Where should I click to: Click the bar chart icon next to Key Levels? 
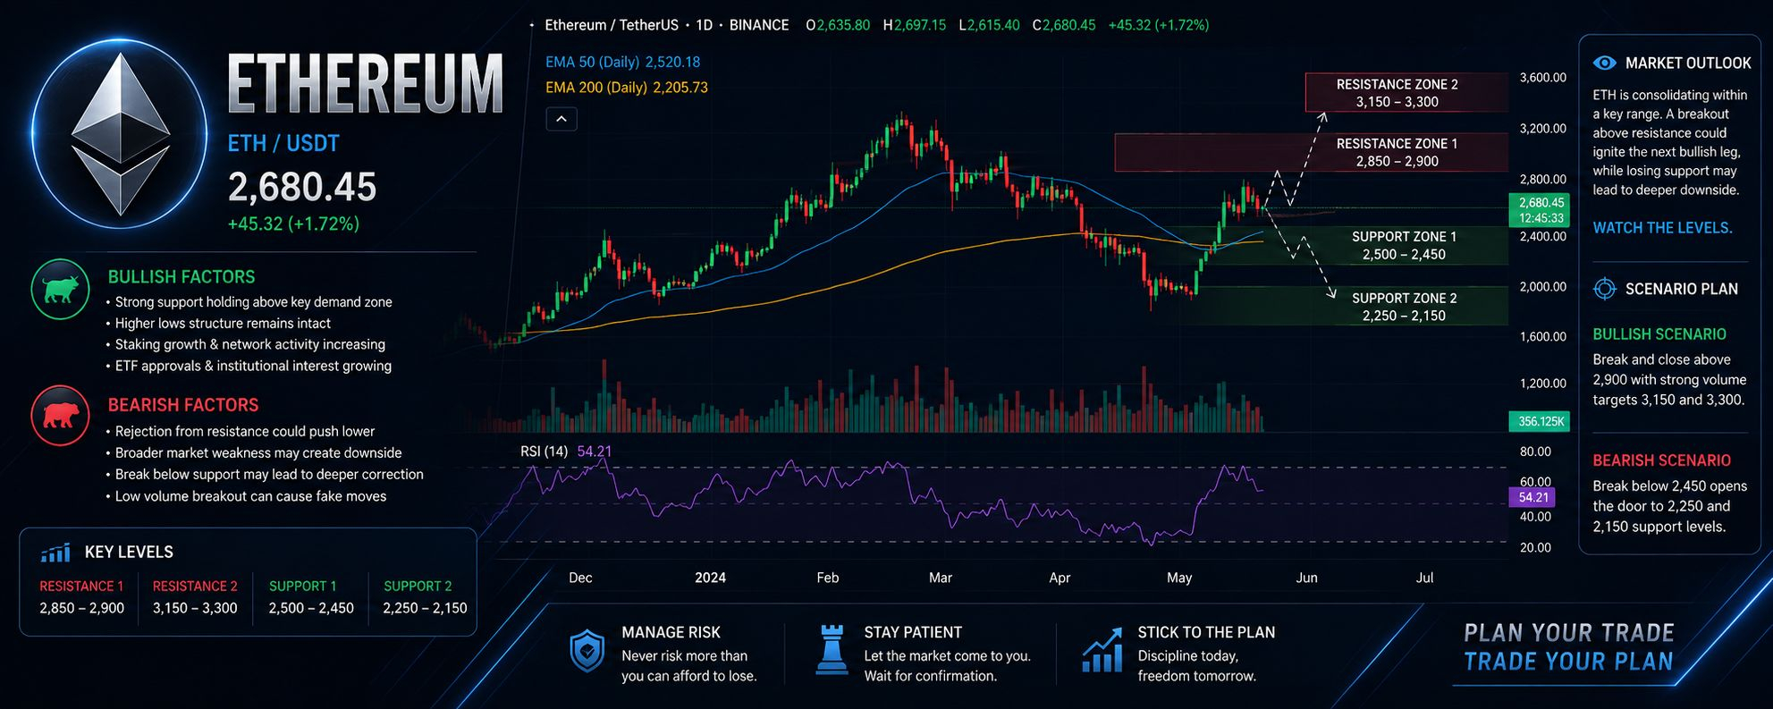click(55, 553)
